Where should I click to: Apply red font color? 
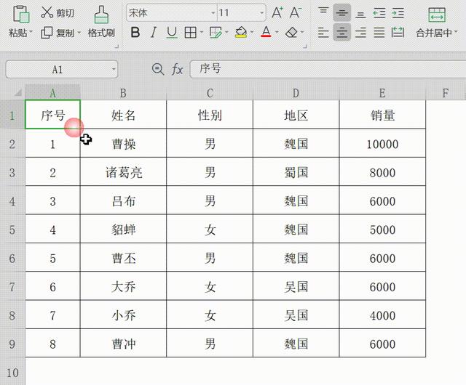coord(266,32)
